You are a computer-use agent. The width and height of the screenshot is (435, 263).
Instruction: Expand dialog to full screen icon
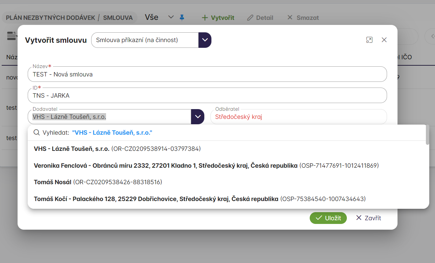pyautogui.click(x=369, y=40)
